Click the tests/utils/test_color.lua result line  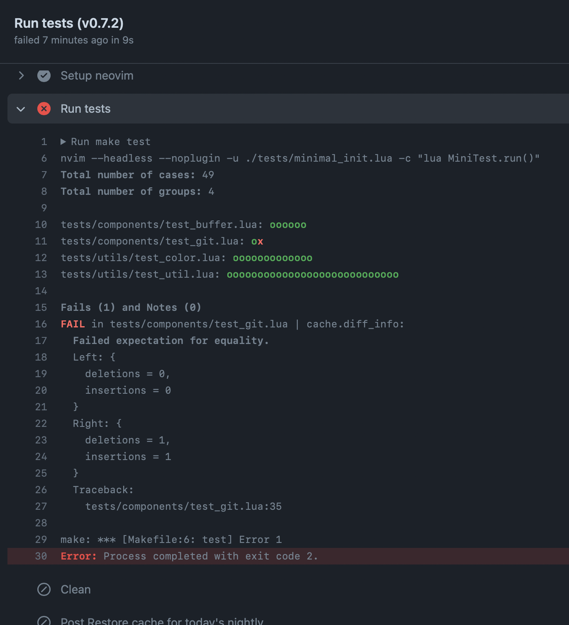coord(187,258)
